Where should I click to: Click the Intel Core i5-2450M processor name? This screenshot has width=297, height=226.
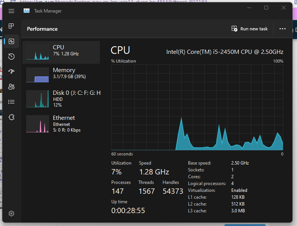[224, 52]
